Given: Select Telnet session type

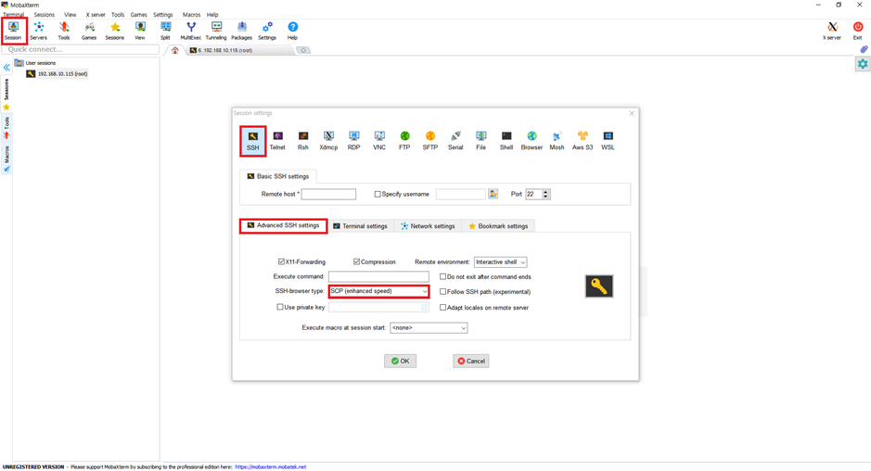Looking at the screenshot, I should (x=277, y=141).
